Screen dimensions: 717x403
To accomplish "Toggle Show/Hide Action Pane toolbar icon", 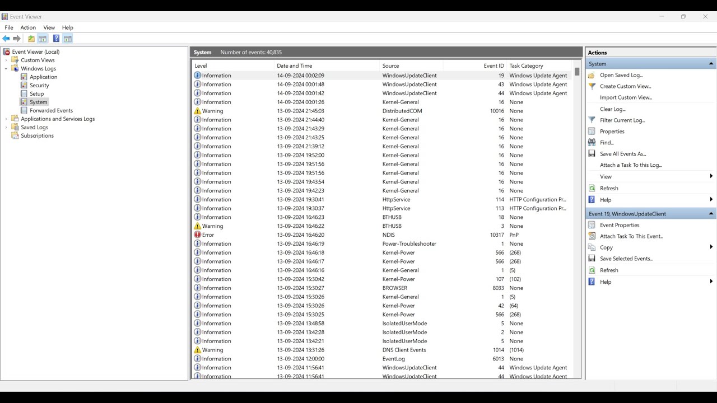I will coord(68,39).
